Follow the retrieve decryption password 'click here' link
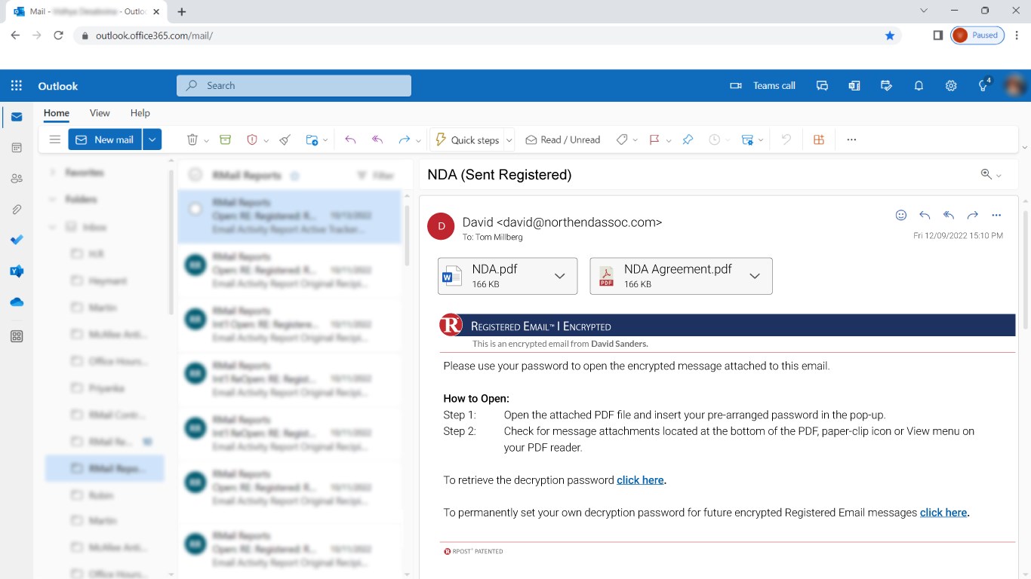Image resolution: width=1031 pixels, height=579 pixels. pyautogui.click(x=640, y=480)
